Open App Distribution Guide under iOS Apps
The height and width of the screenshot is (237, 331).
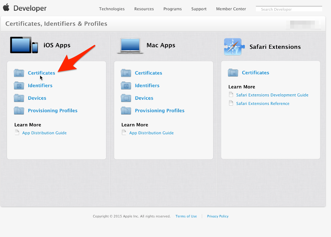[x=44, y=133]
